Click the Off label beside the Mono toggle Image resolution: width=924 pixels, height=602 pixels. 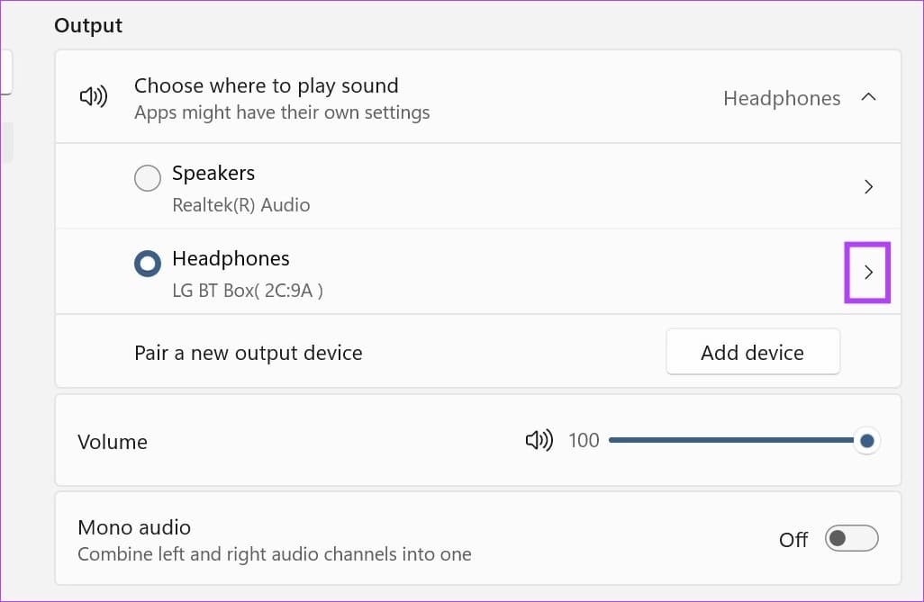[793, 540]
